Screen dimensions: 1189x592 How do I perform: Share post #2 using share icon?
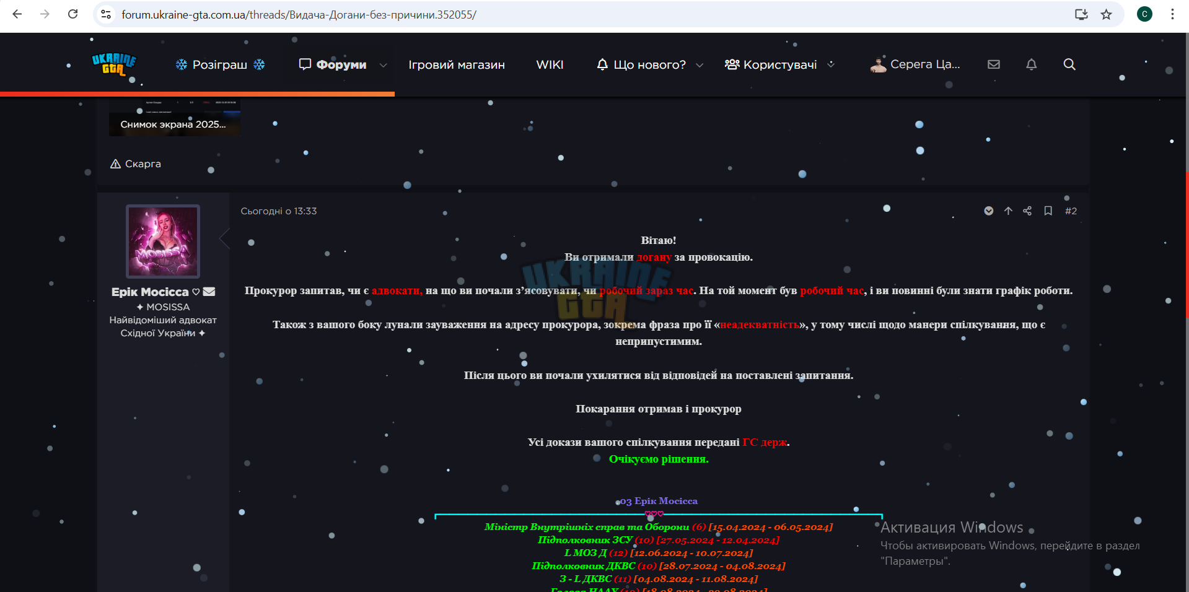[x=1027, y=211]
